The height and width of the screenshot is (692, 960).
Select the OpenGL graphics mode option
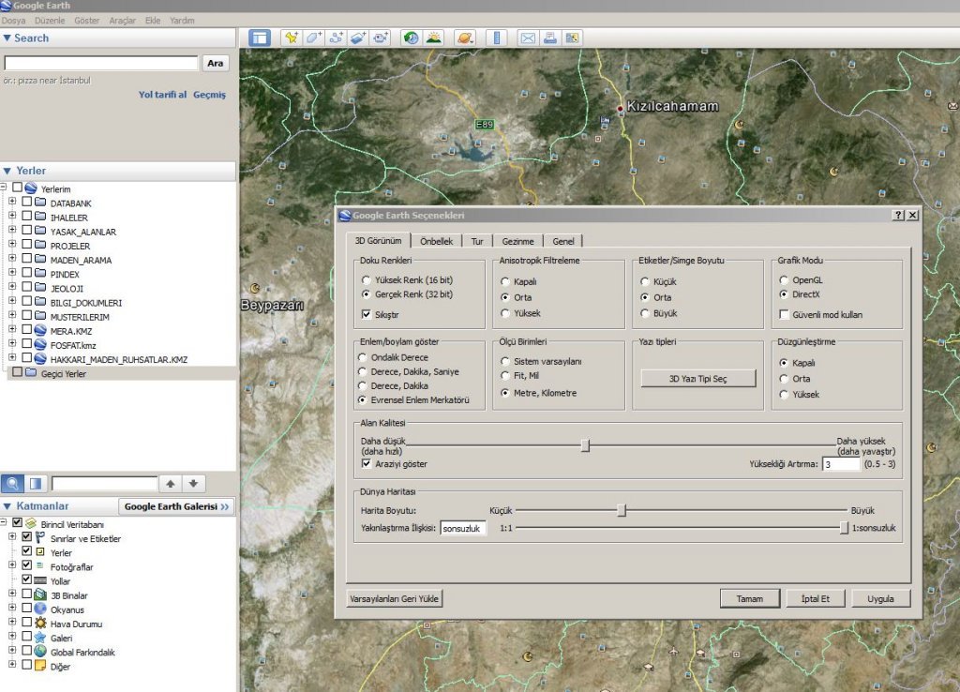pyautogui.click(x=785, y=280)
